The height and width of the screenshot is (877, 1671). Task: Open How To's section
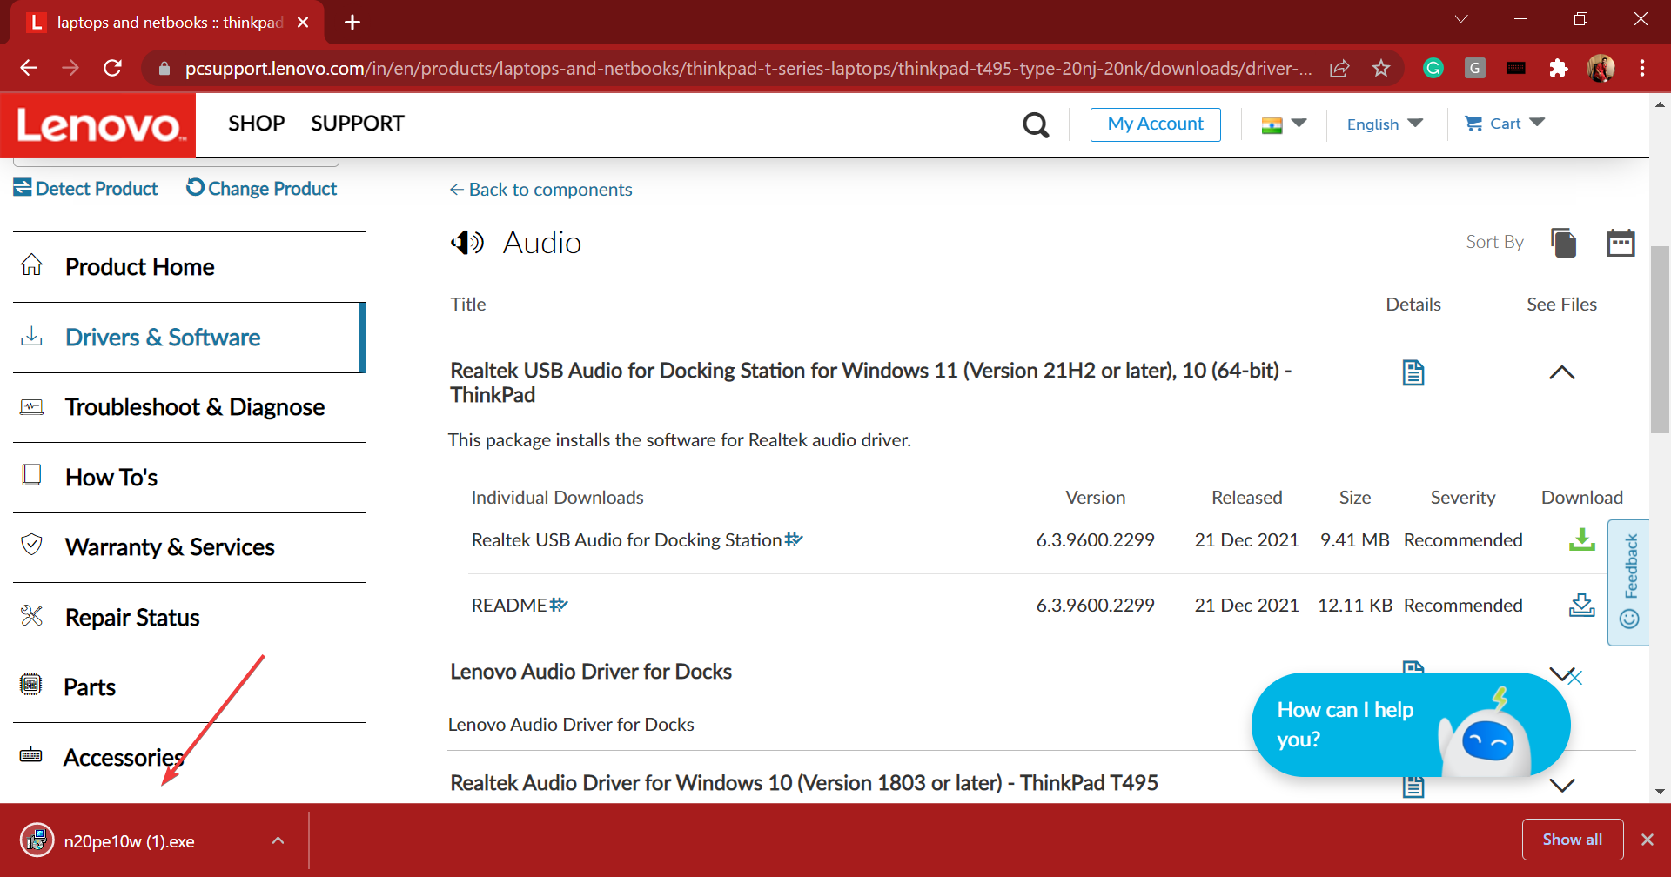(189, 478)
